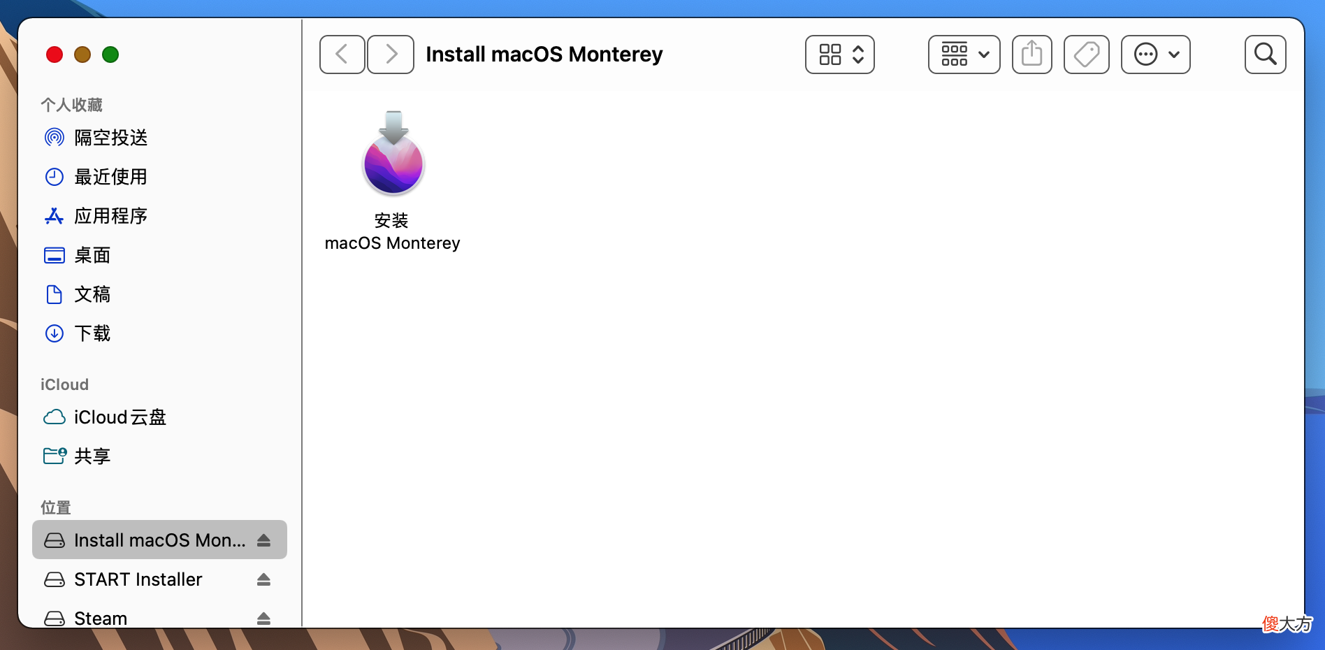Screen dimensions: 1325x650
Task: Select the Steam volume in sidebar
Action: coord(159,618)
